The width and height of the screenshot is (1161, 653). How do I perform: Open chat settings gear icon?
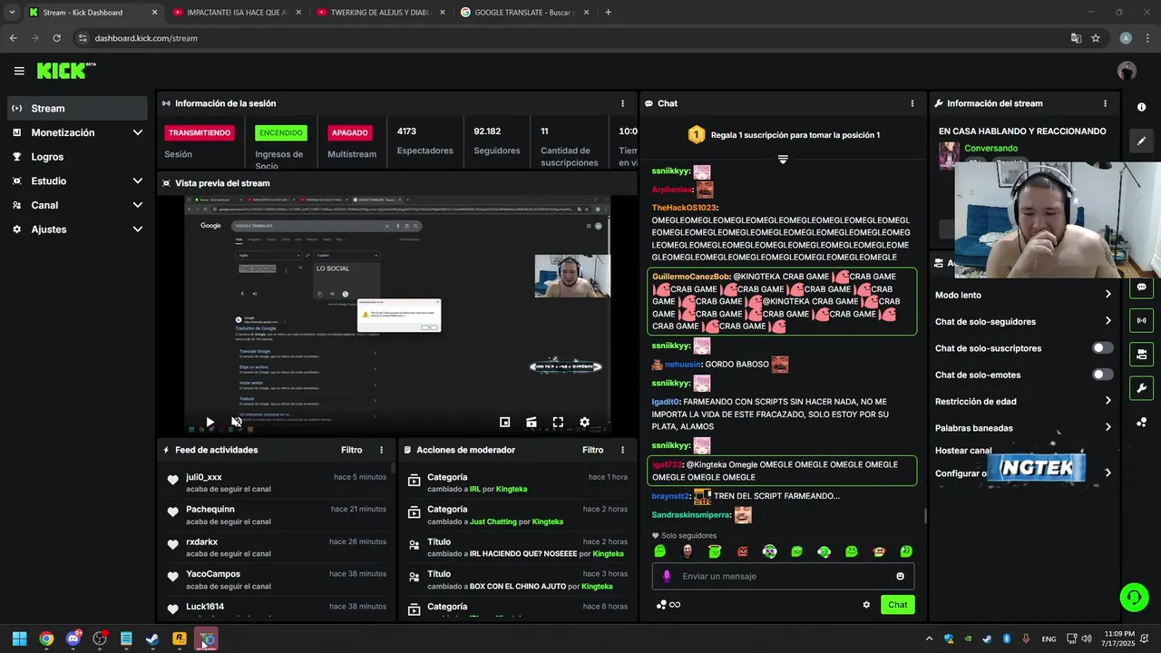click(866, 605)
